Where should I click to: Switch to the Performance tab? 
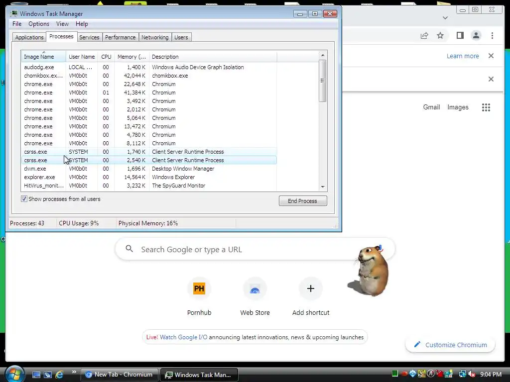121,37
